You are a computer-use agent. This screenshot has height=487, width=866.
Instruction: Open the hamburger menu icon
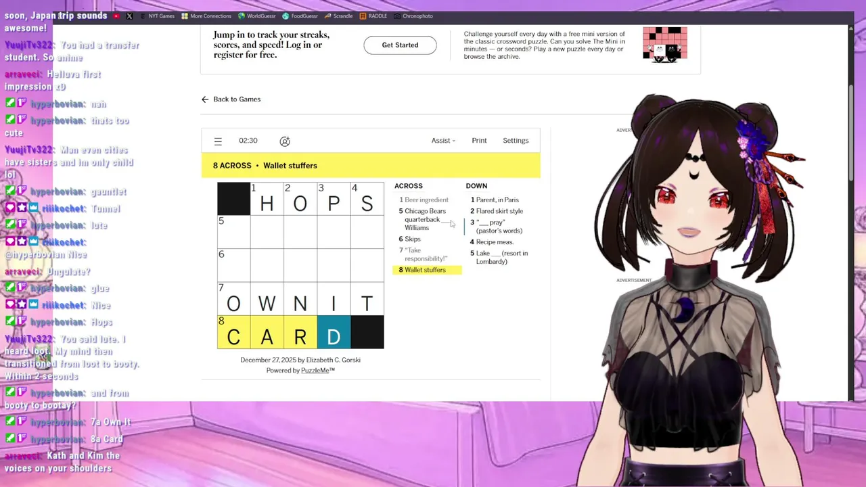[218, 141]
